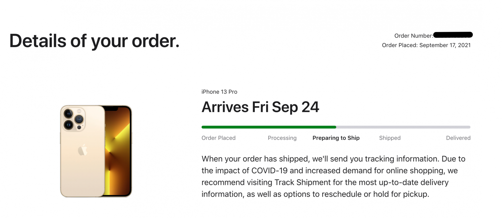Click the COVID-19 mention in the notice
The image size is (502, 218).
(269, 171)
